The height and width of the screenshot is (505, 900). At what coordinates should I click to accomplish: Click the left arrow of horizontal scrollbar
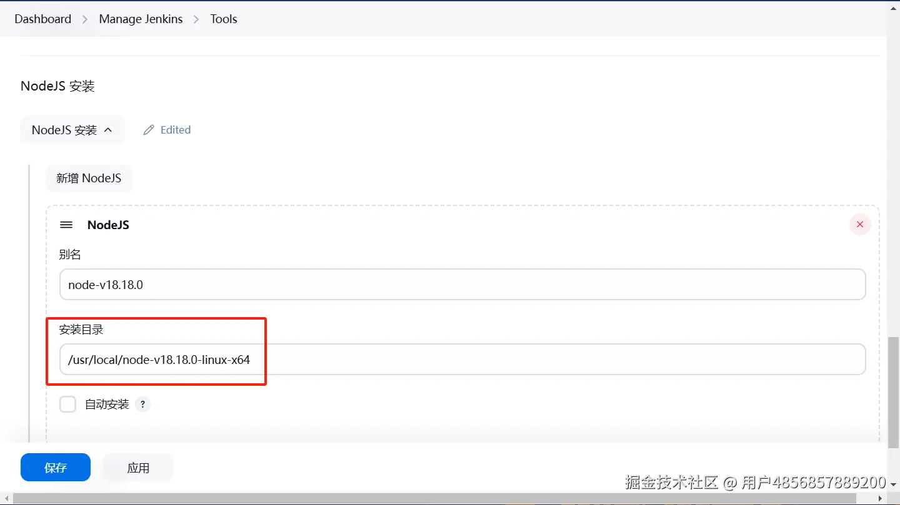(6, 499)
